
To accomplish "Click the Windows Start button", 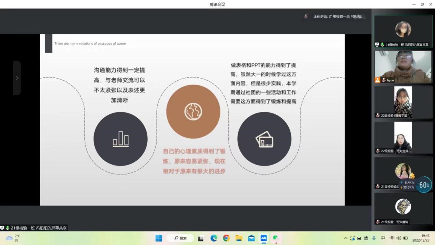I will click(x=159, y=238).
